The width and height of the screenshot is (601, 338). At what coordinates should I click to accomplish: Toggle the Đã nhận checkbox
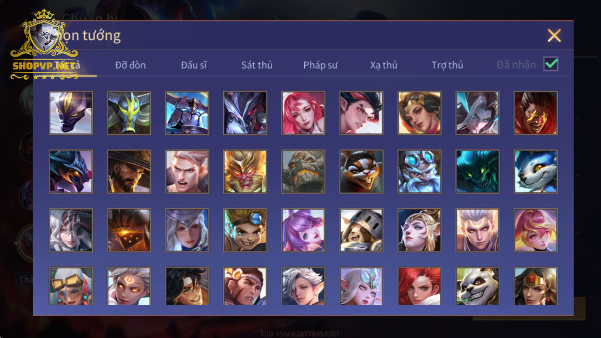(551, 64)
